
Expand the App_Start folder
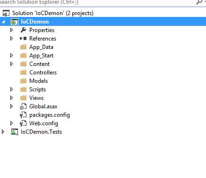pos(11,56)
